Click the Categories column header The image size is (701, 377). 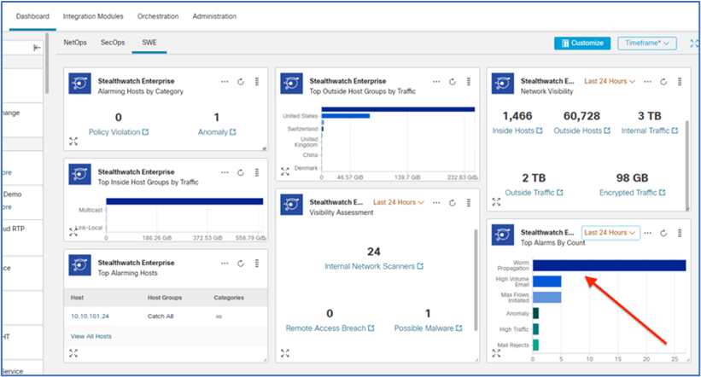click(229, 298)
